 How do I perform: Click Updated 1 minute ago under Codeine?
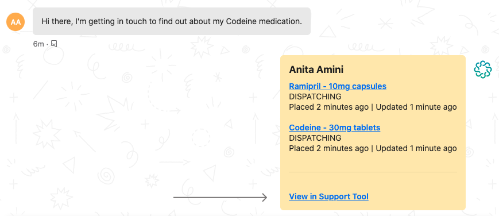pyautogui.click(x=416, y=148)
